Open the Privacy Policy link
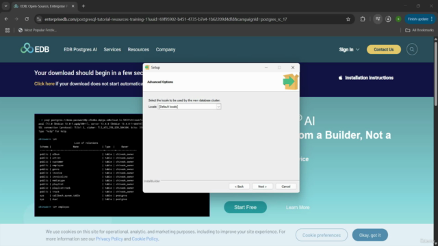This screenshot has width=438, height=246. [109, 238]
